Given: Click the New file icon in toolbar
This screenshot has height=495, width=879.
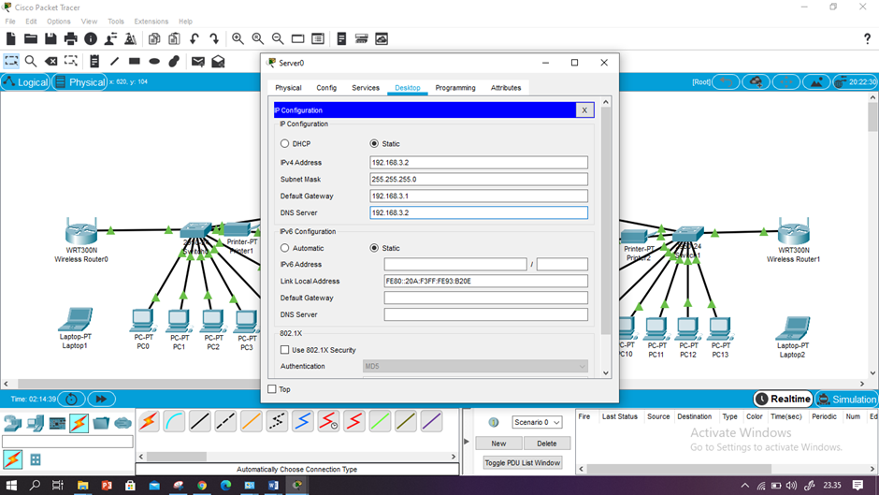Looking at the screenshot, I should [10, 38].
